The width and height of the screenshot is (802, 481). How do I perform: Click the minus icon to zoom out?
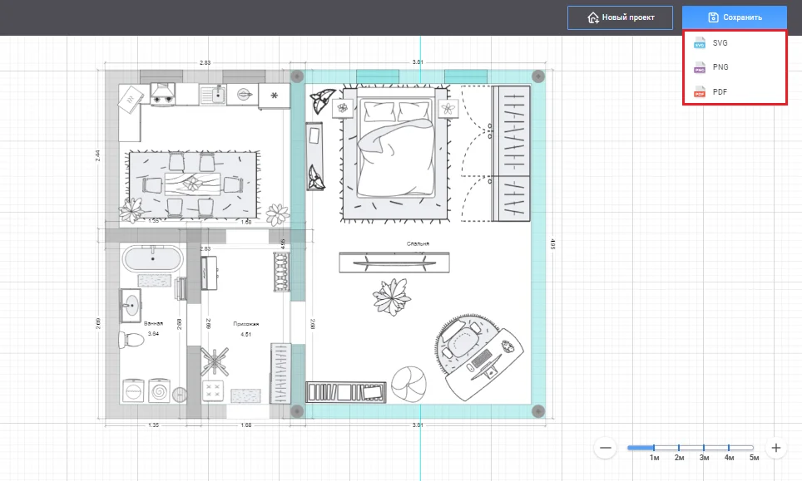point(605,447)
